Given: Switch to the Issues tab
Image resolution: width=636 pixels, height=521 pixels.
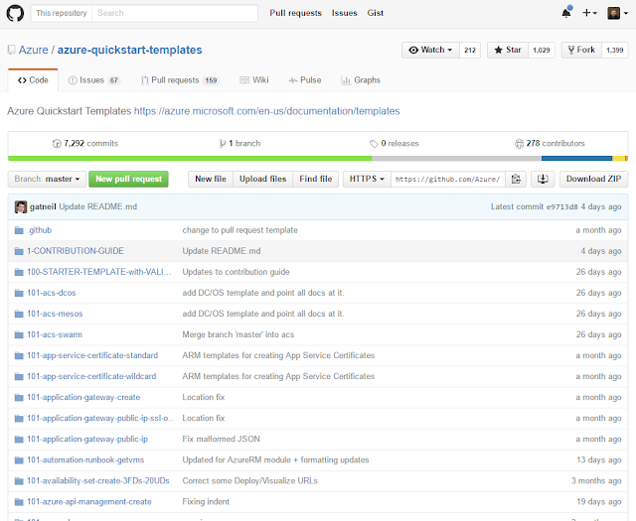Looking at the screenshot, I should click(94, 80).
